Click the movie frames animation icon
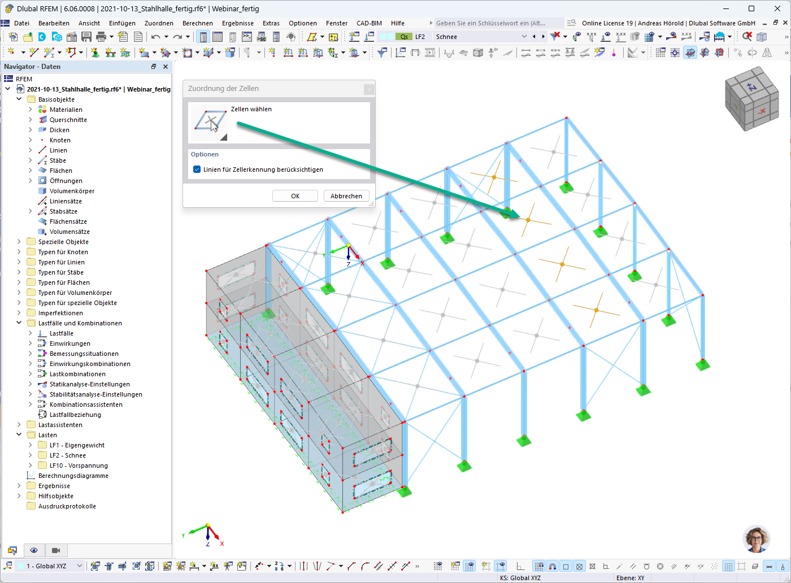Viewport: 791px width, 583px height. pos(430,53)
